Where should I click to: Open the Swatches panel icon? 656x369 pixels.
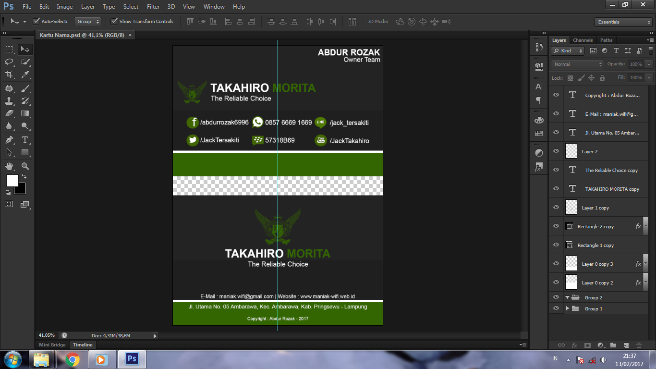coord(539,134)
